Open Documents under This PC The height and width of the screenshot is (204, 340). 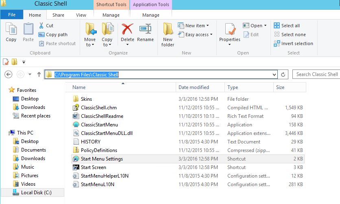tap(30, 150)
